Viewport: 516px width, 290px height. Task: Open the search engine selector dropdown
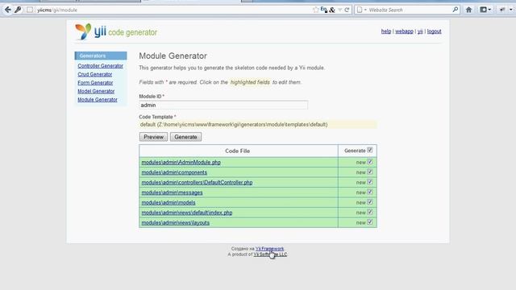(x=361, y=10)
